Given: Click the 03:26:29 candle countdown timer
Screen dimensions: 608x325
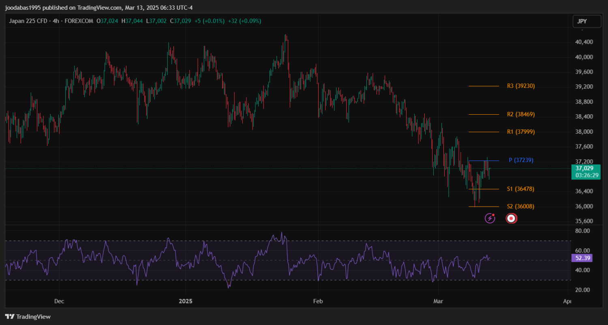Looking at the screenshot, I should (x=587, y=175).
